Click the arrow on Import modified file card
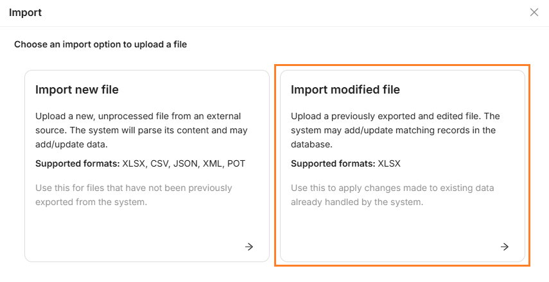This screenshot has width=549, height=282. coord(505,246)
